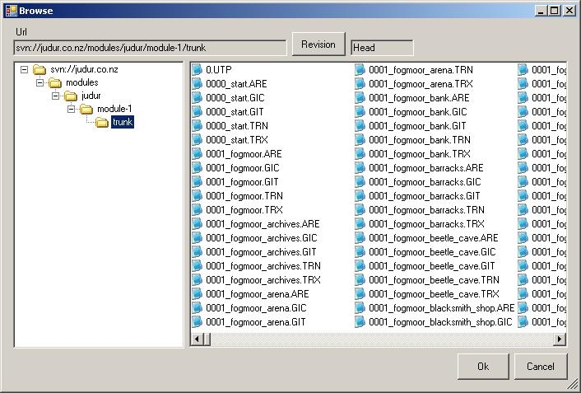
Task: Click the icon for 0001_fogmoor_blacksmith_shop.GIC
Action: [x=360, y=322]
